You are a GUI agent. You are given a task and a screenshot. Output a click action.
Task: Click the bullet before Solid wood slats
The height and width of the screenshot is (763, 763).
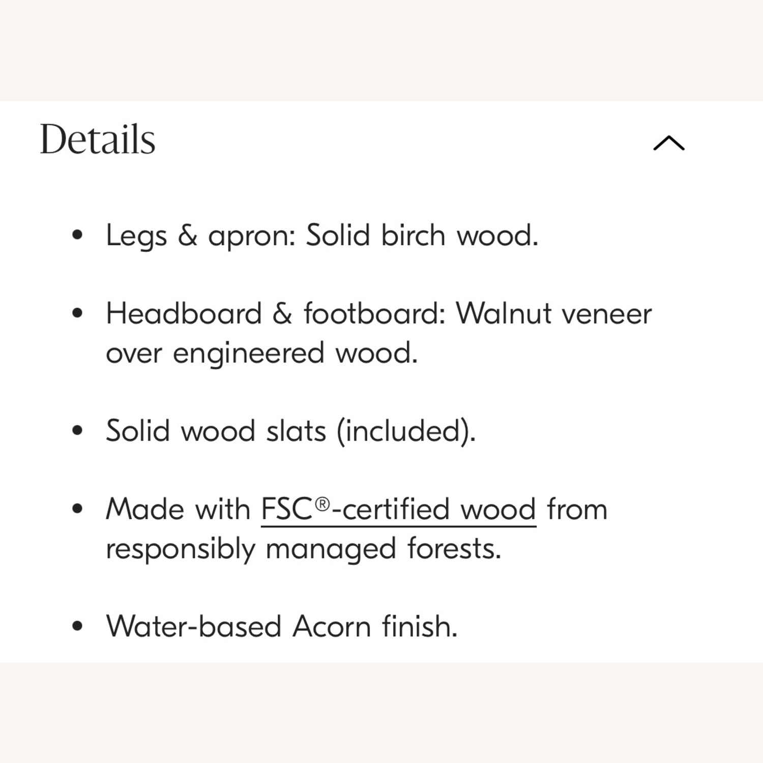coord(77,431)
